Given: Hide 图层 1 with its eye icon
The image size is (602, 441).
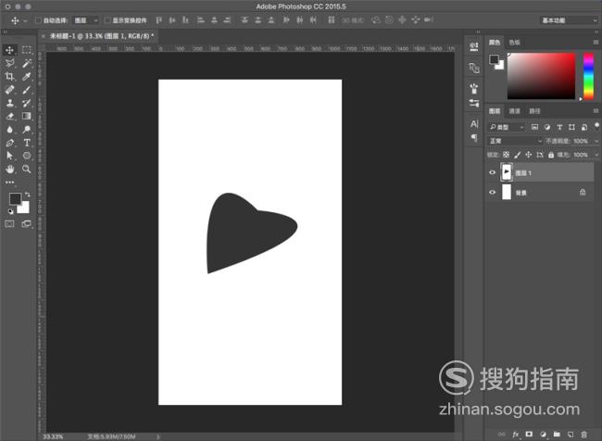Looking at the screenshot, I should tap(492, 172).
